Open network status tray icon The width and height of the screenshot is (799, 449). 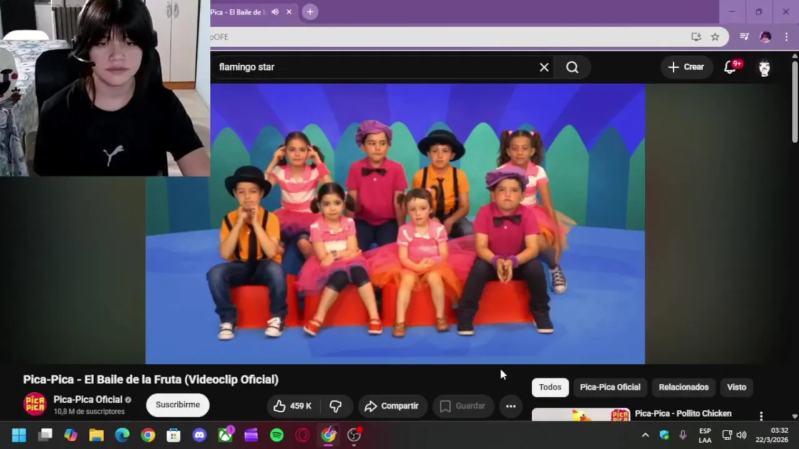[x=727, y=435]
